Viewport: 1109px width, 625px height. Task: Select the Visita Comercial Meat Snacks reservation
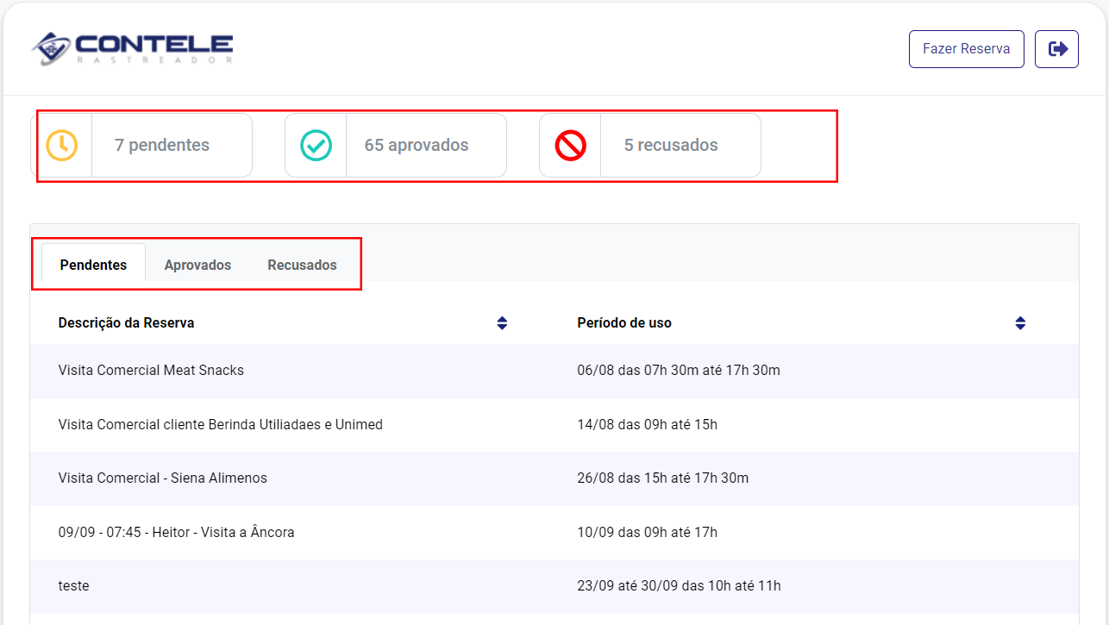pos(150,370)
